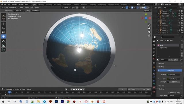
Task: Click the Blender logo menu icon
Action: [x=2, y=4]
